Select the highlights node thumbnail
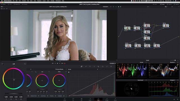This screenshot has width=180, height=101. pos(147,38)
